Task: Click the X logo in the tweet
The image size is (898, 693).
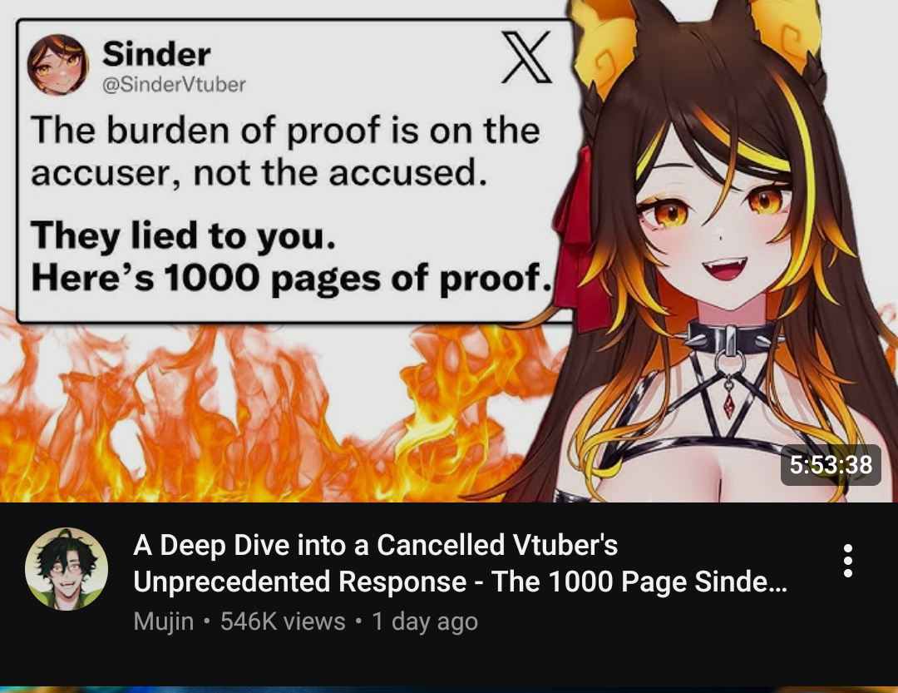Action: click(526, 57)
